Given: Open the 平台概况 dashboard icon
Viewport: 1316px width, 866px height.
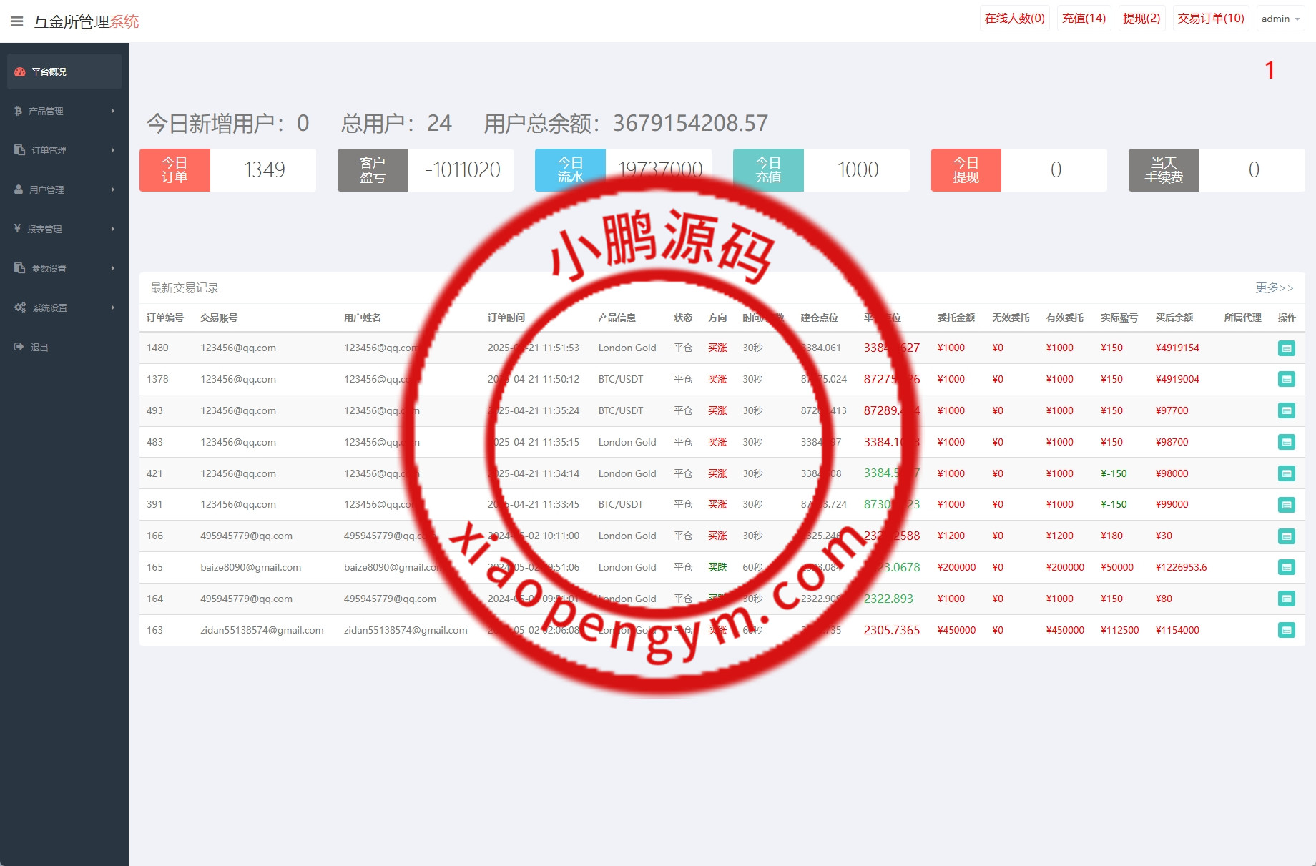Looking at the screenshot, I should click(20, 72).
